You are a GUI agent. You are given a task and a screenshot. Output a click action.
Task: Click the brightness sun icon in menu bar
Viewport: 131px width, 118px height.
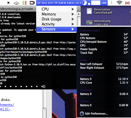pos(8,3)
